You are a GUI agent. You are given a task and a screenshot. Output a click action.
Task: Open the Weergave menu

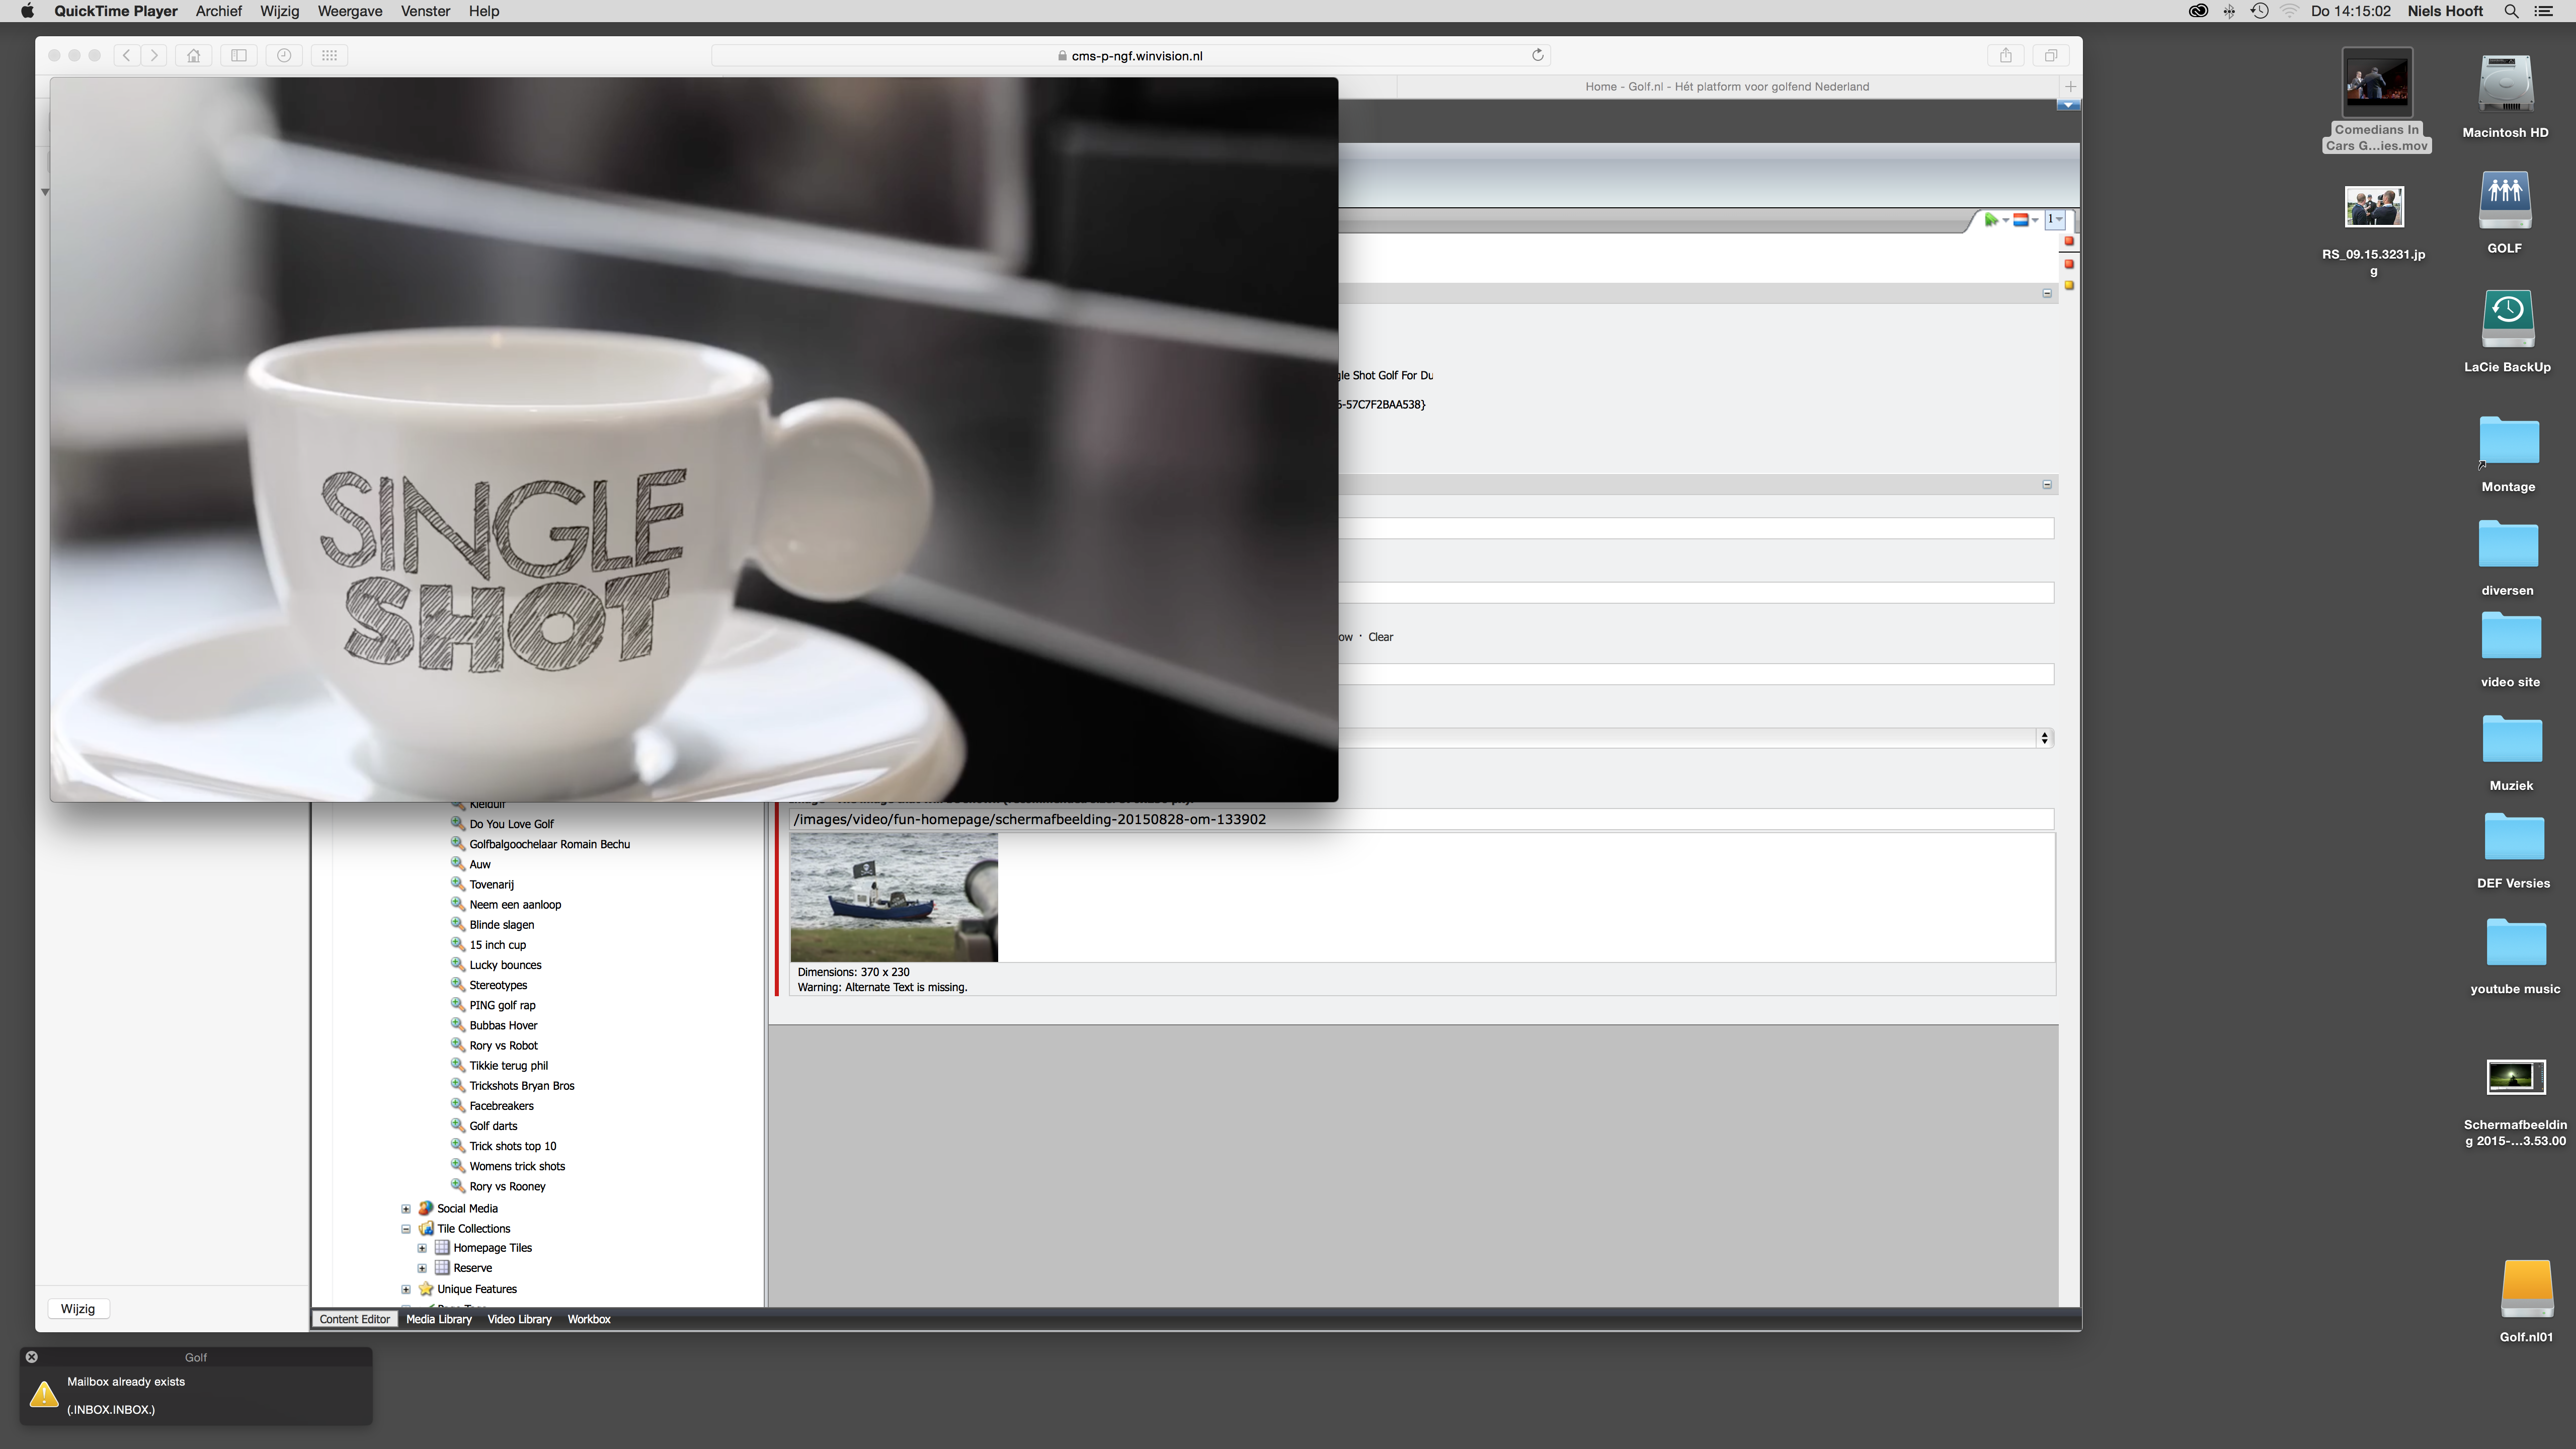349,11
